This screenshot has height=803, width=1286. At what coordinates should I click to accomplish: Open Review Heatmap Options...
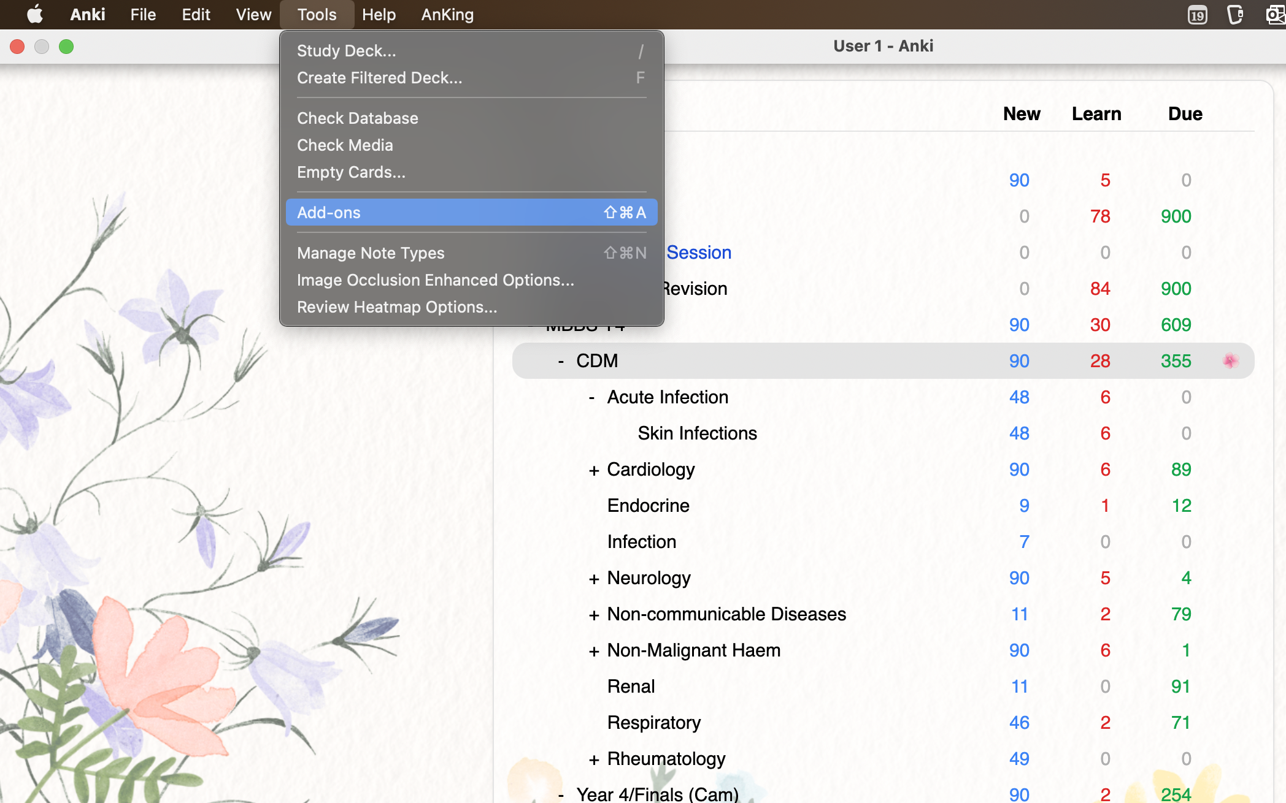coord(471,307)
